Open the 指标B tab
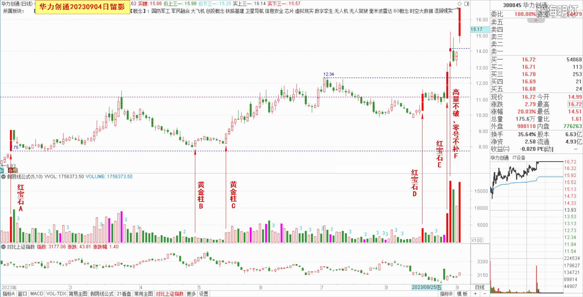Viewport: 583px width, 297px height. pyautogui.click(x=446, y=294)
